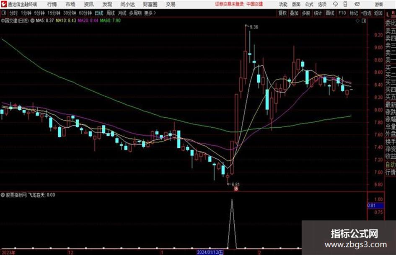Open the 财富圈 menu
Image resolution: width=396 pixels, height=255 pixels.
[150, 4]
